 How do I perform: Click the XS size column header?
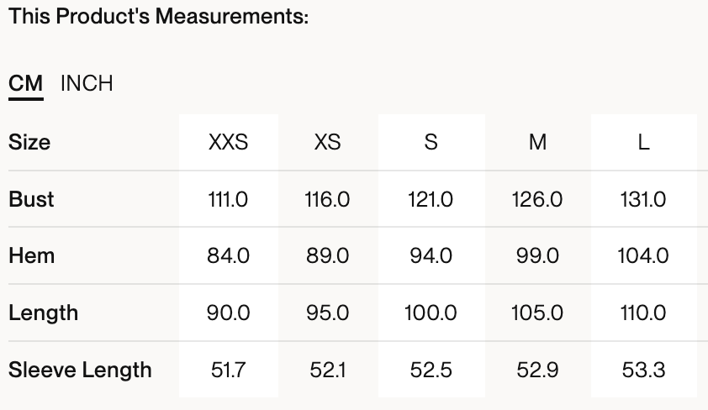(x=327, y=142)
